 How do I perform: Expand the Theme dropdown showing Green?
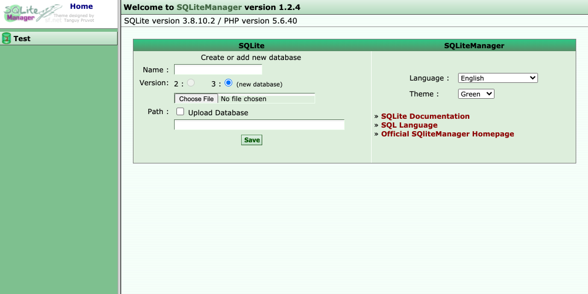point(476,94)
